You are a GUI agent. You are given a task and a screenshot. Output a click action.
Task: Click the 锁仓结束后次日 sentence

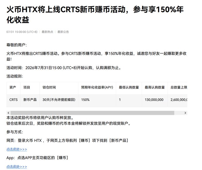pos(69,124)
